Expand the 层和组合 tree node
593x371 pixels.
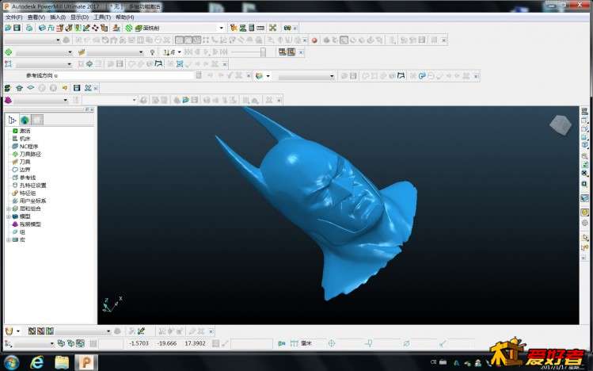(9, 208)
